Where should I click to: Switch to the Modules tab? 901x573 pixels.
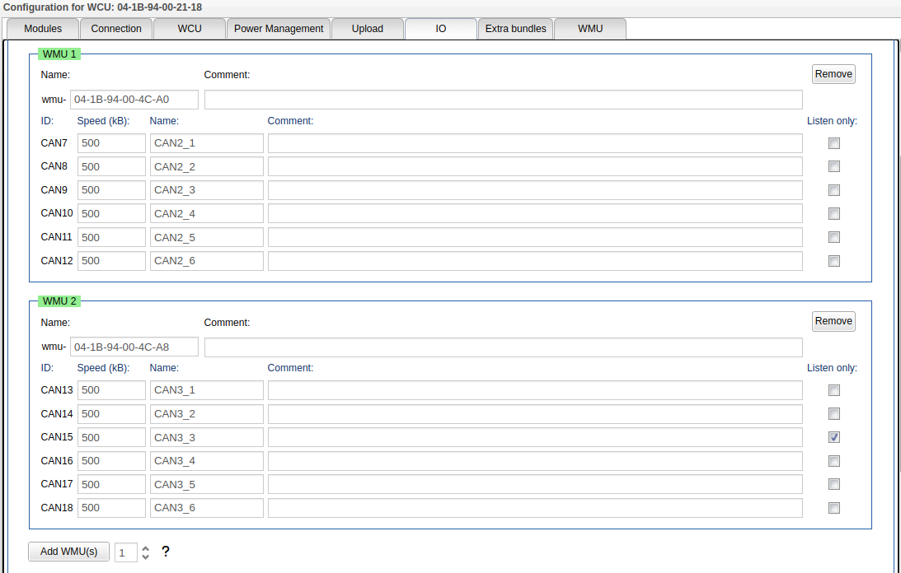tap(43, 29)
